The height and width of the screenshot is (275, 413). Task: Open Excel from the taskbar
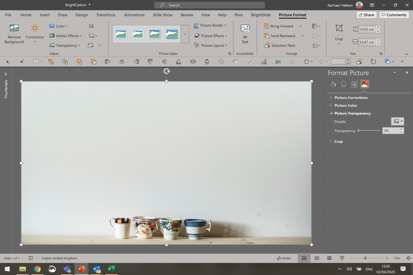[x=111, y=269]
